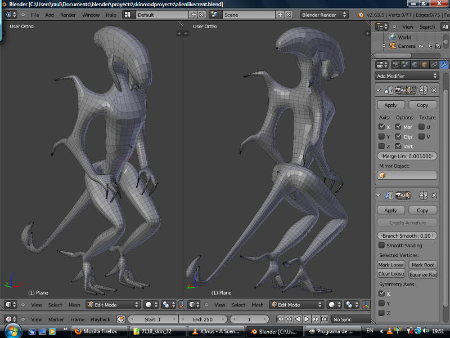Open left viewport Edit Mode dropdown
Viewport: 450px width, 338px height.
(113, 305)
